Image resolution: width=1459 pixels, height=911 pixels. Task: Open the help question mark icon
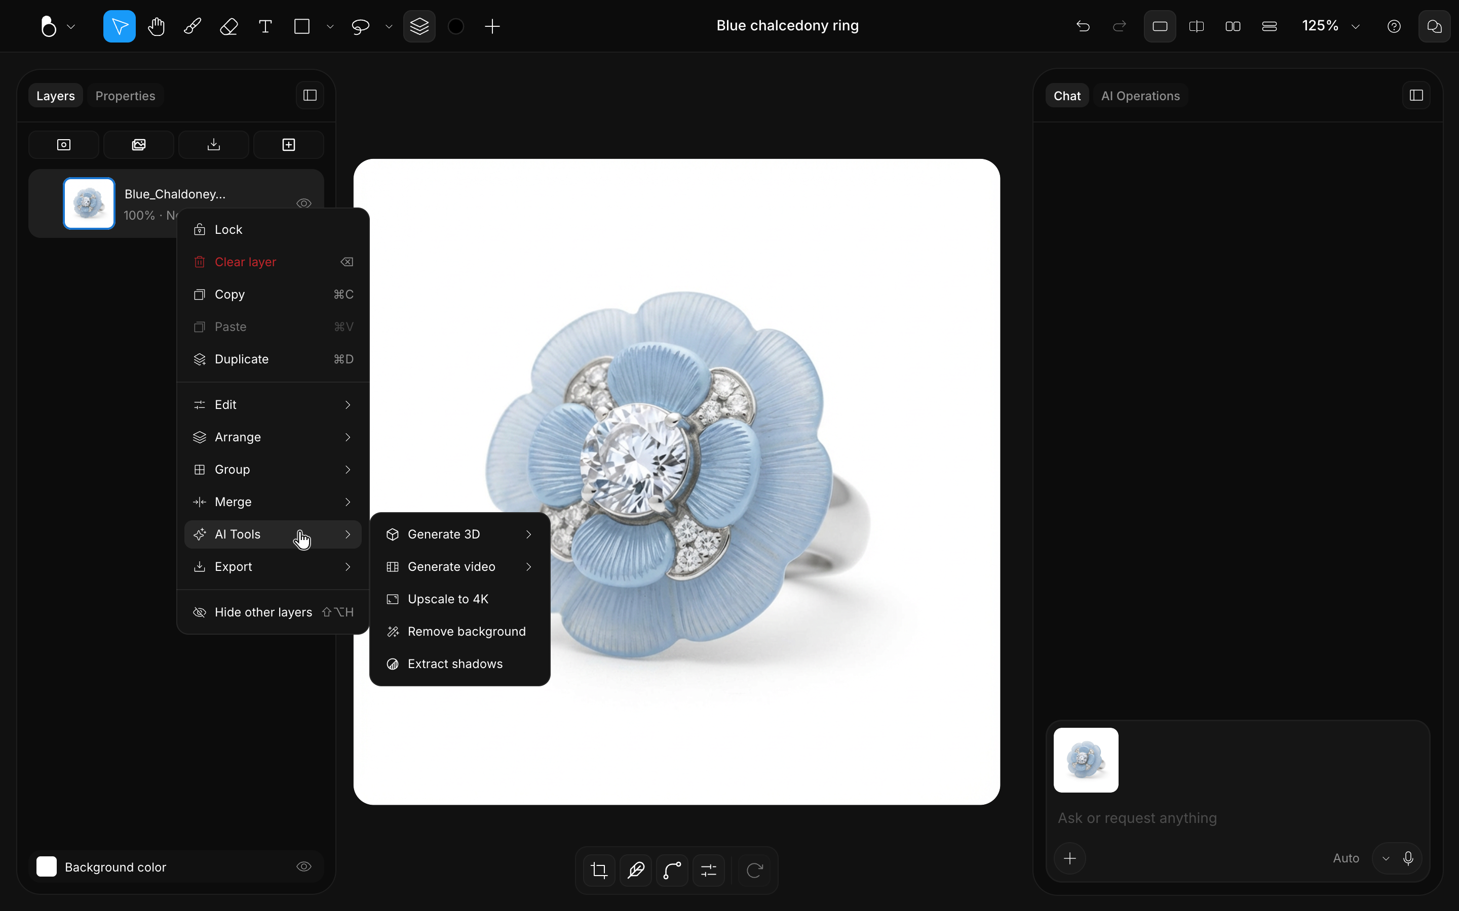[1394, 26]
